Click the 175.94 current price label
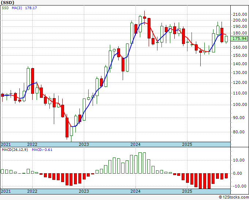This screenshot has height=200, width=249. tap(239, 38)
